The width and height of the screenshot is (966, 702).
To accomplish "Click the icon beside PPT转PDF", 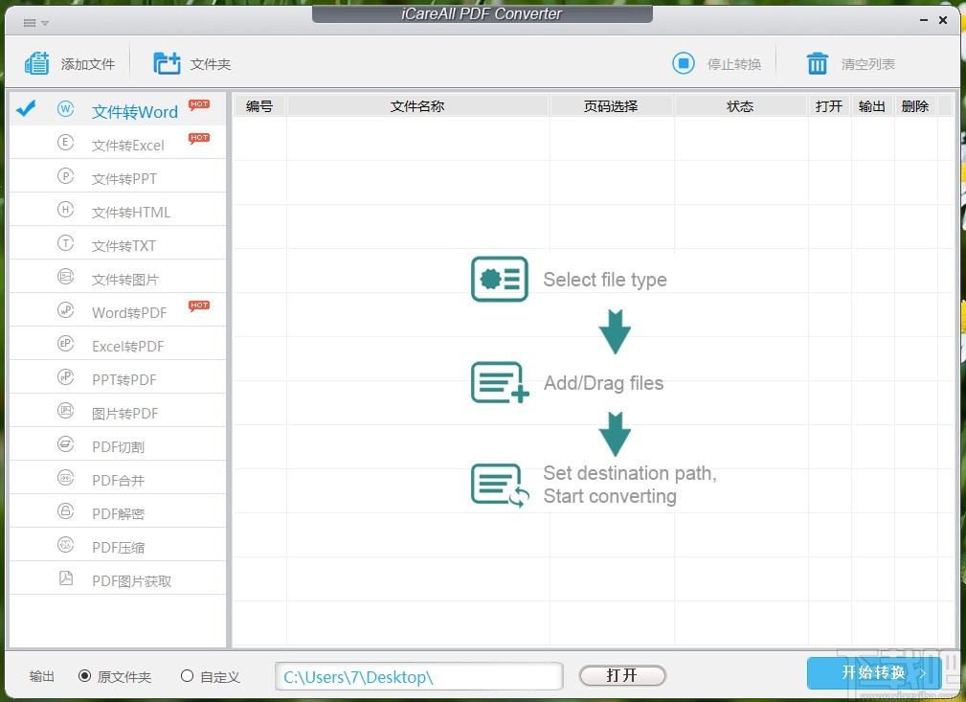I will [65, 376].
